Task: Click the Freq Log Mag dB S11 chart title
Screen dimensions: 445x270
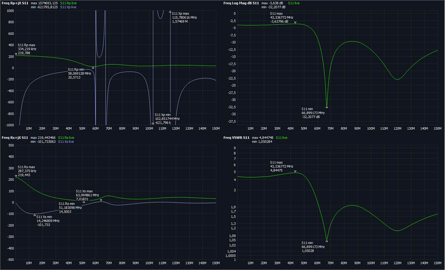Action: [x=241, y=3]
